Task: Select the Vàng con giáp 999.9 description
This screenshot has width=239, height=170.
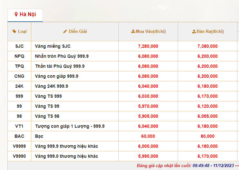Action: (56, 76)
